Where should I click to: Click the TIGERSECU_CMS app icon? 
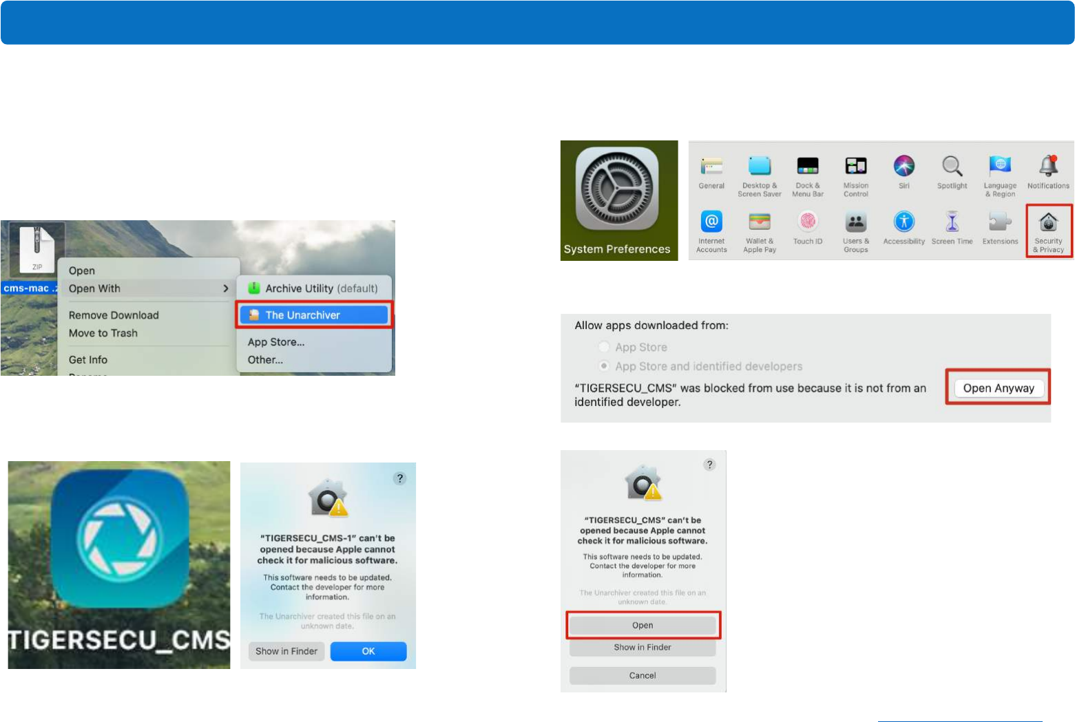[x=120, y=539]
